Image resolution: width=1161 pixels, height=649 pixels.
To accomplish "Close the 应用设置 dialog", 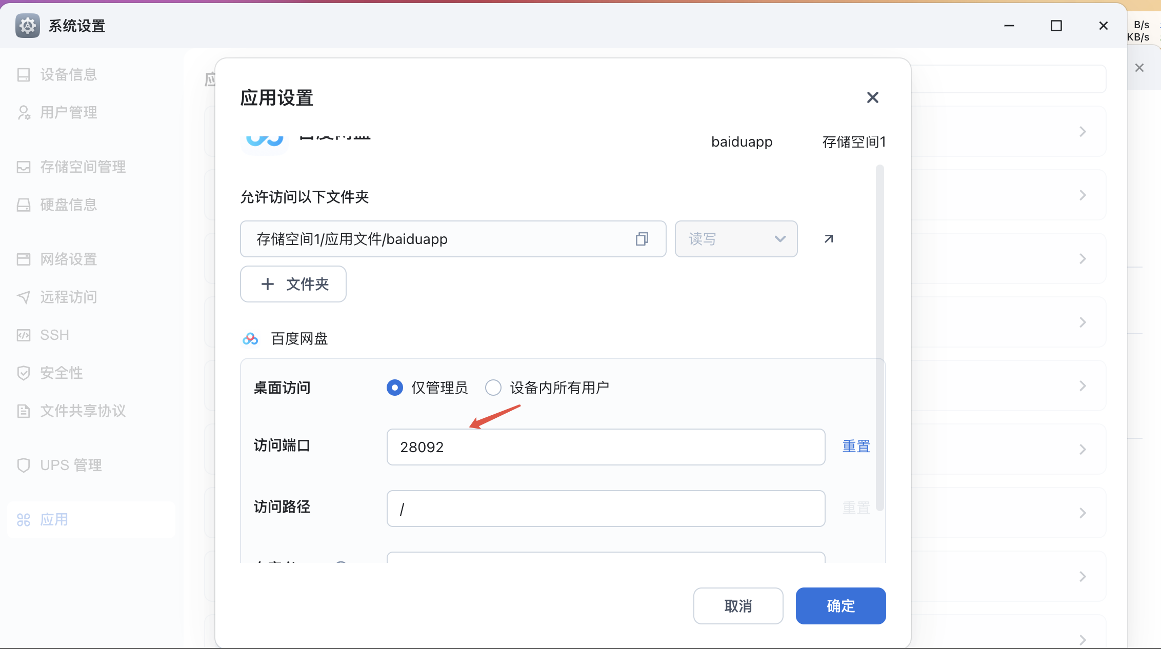I will click(872, 97).
